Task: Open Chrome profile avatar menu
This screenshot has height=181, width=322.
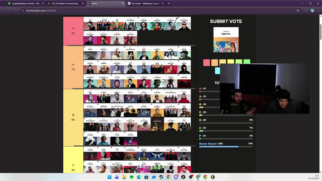Action: [x=312, y=11]
